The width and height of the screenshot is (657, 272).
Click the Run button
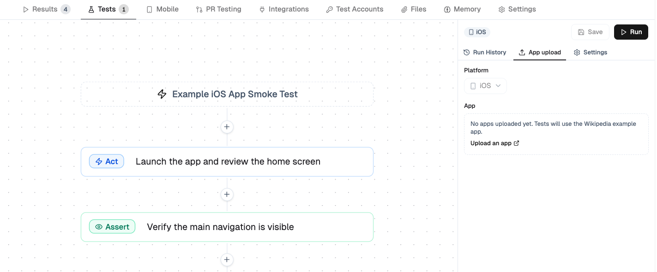(x=631, y=32)
